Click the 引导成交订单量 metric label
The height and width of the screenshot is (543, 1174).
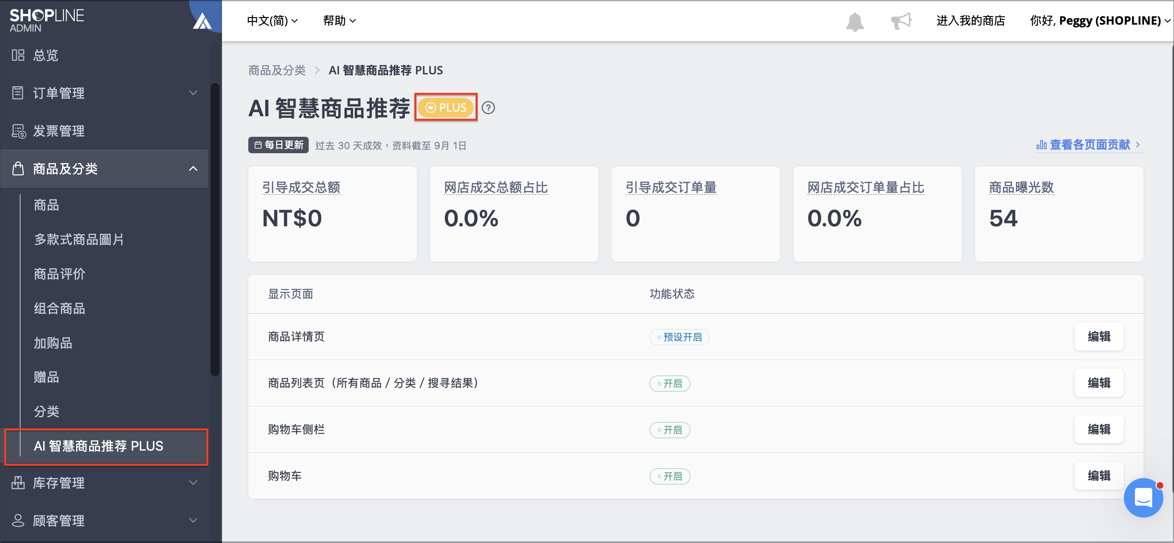point(671,187)
